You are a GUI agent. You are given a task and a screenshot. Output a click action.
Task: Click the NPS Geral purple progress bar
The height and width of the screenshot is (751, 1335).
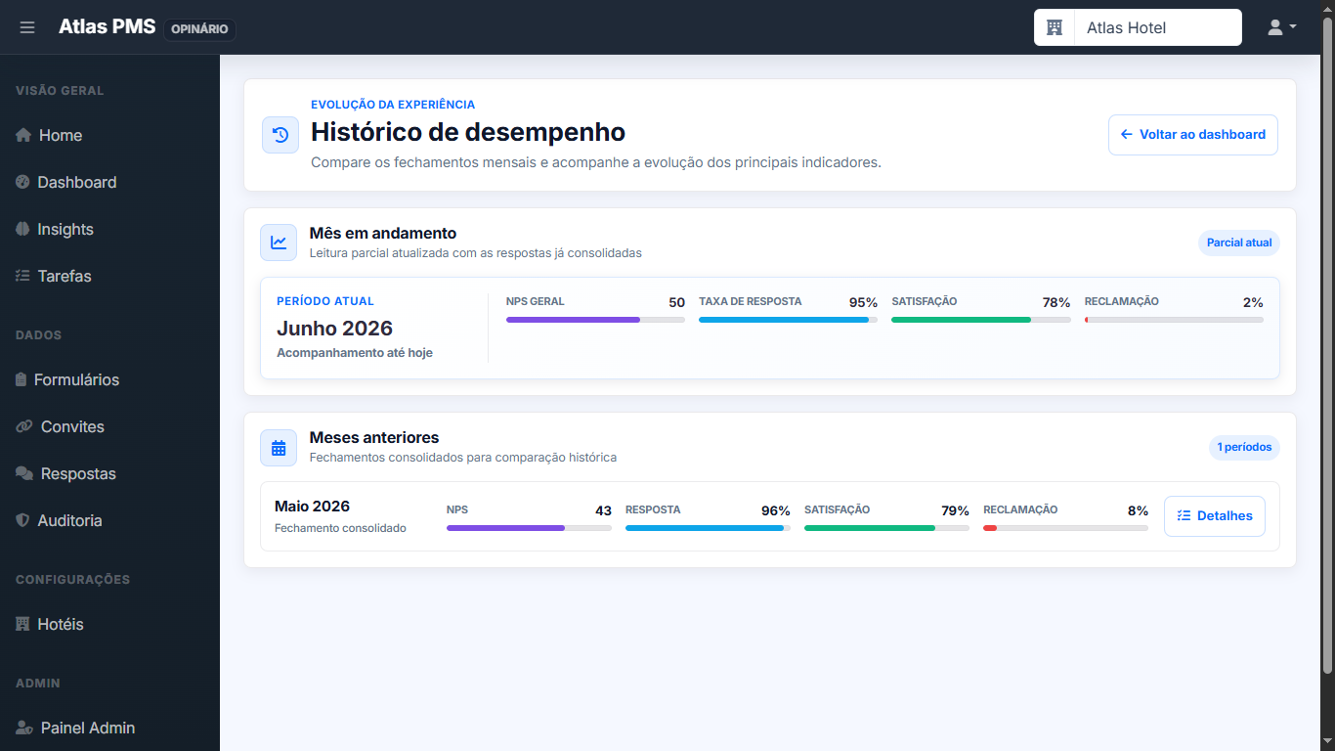click(595, 320)
